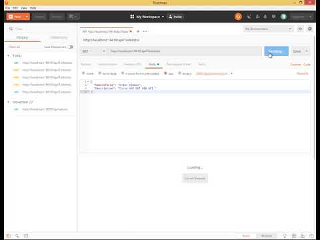This screenshot has width=320, height=240.
Task: Click the orange sync status icon
Action: (238, 17)
